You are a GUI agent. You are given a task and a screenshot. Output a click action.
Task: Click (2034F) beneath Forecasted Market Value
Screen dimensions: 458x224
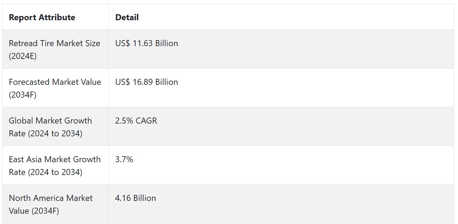click(23, 95)
